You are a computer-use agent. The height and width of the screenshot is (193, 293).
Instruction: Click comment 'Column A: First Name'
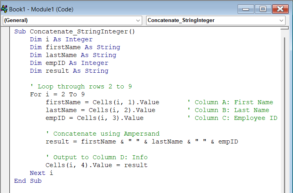[x=230, y=102]
